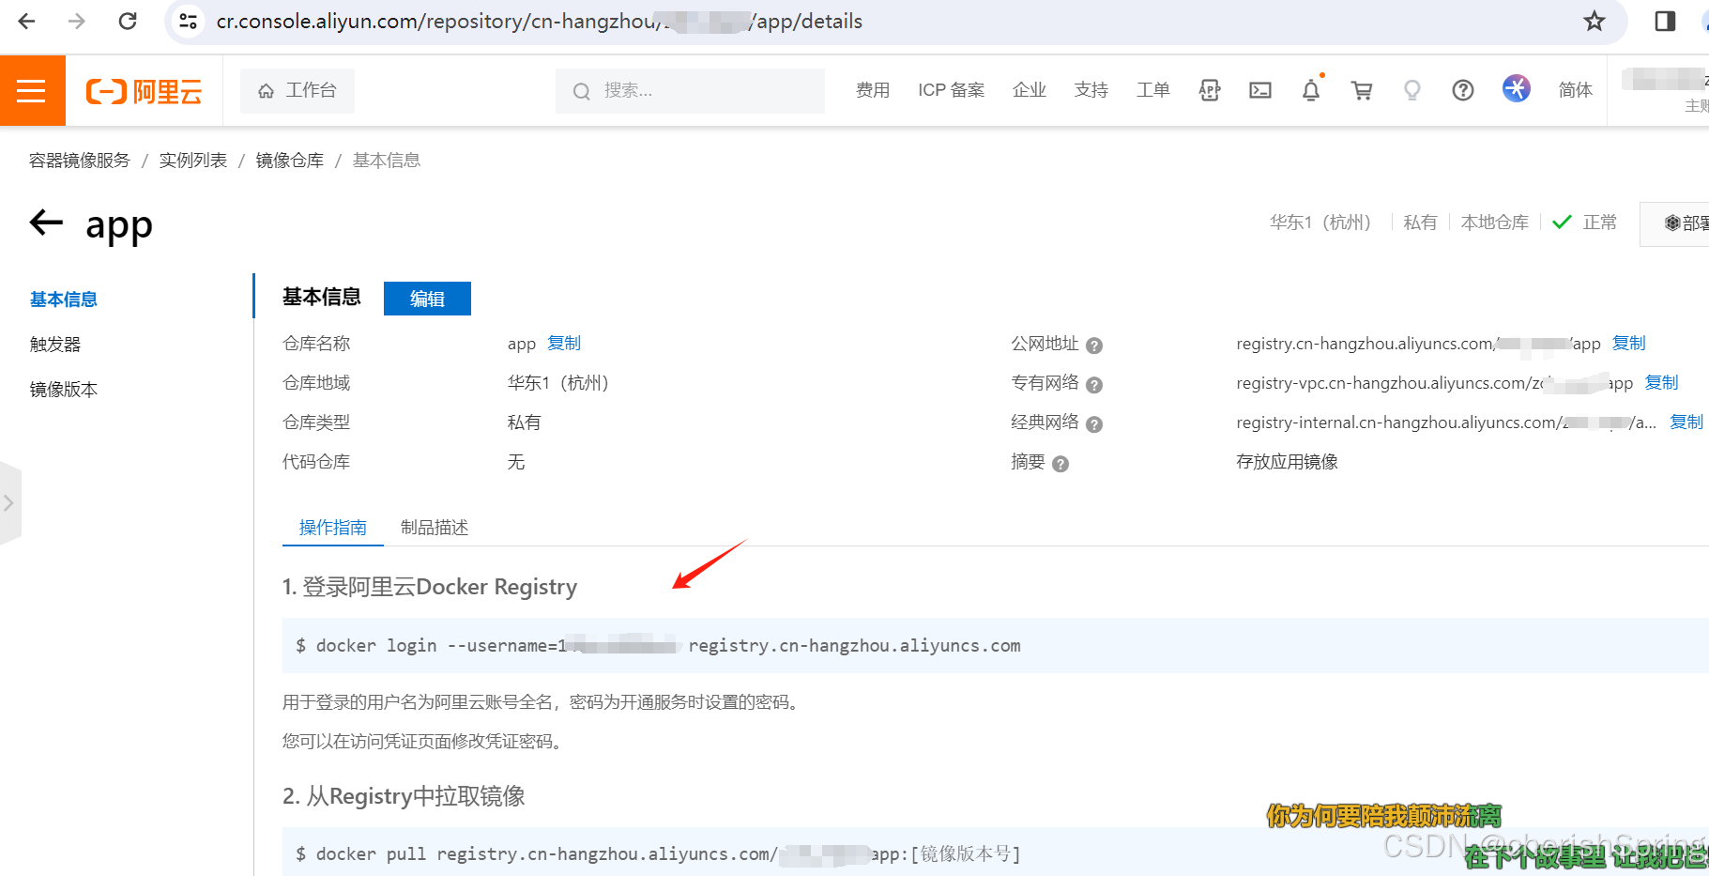Viewport: 1709px width, 876px height.
Task: Open the 支持 menu
Action: point(1091,90)
